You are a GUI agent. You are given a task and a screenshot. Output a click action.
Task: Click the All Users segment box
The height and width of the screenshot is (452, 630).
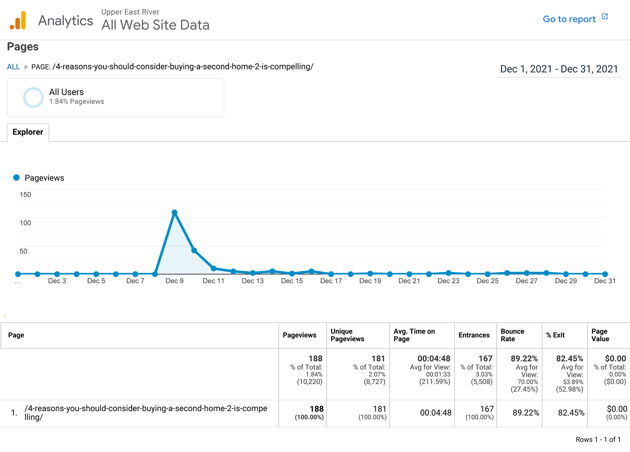(115, 97)
